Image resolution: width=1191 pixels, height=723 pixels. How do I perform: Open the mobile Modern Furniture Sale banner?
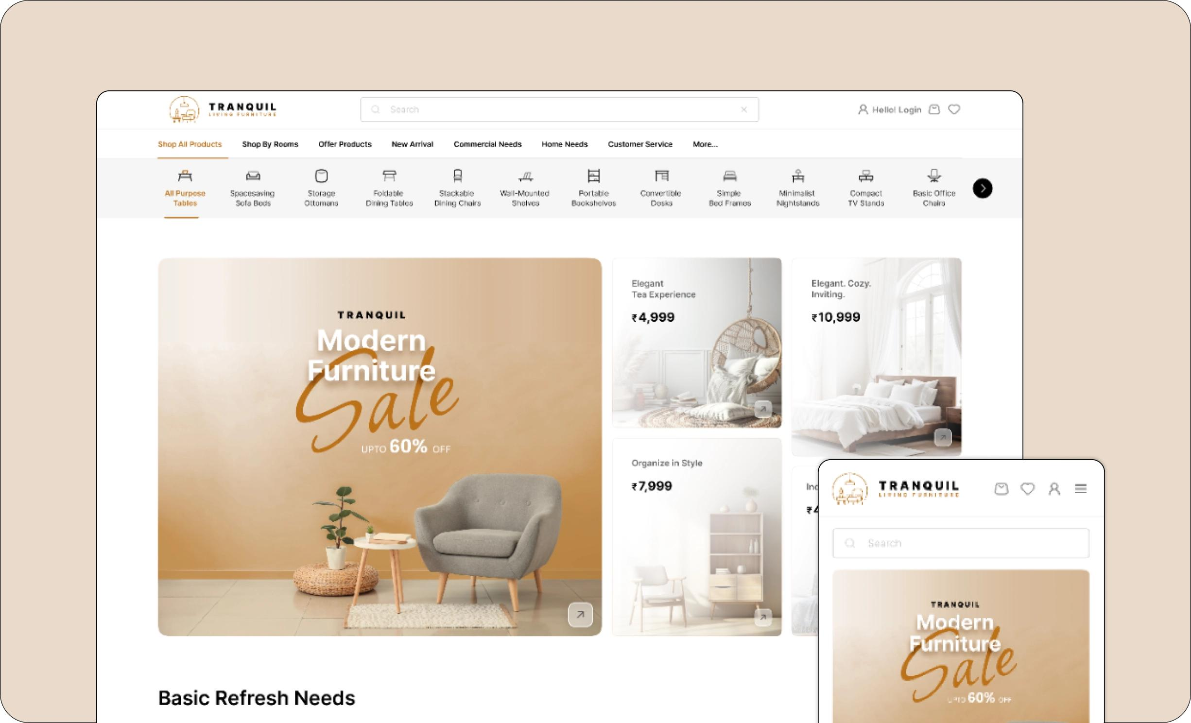961,646
